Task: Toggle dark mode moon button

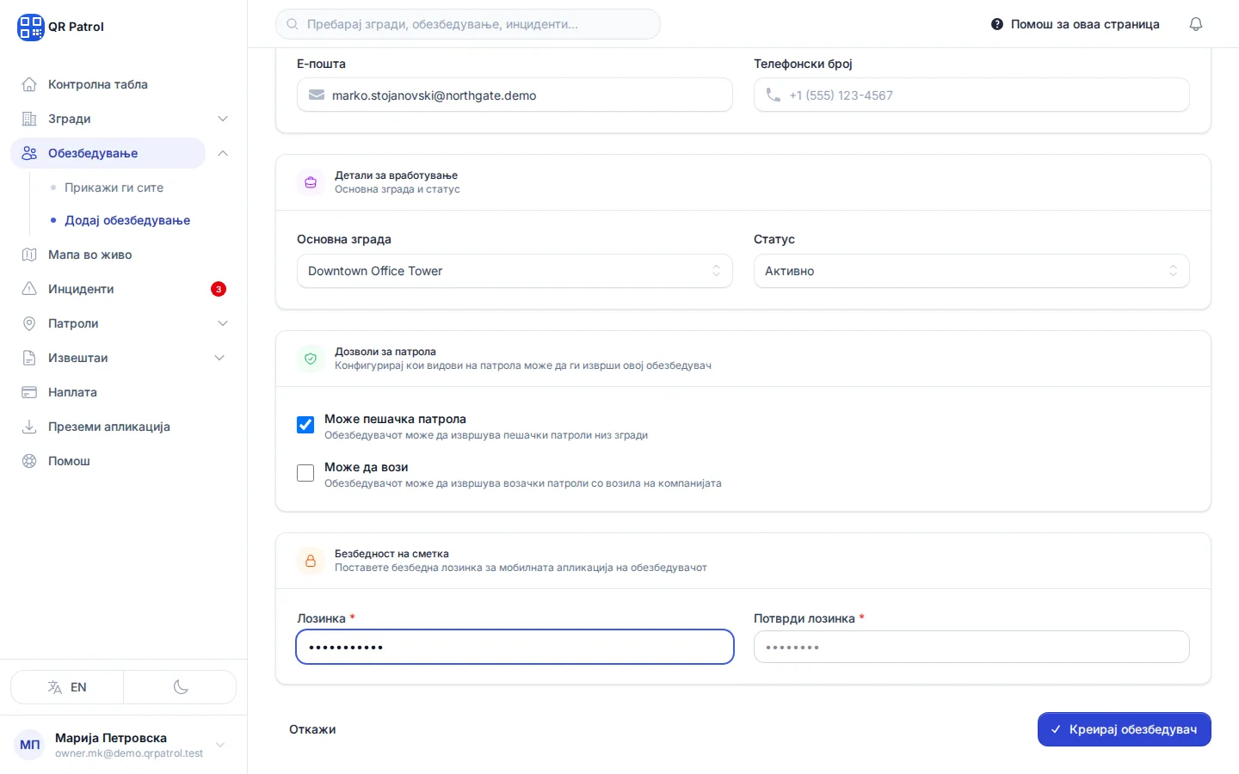Action: pyautogui.click(x=181, y=687)
